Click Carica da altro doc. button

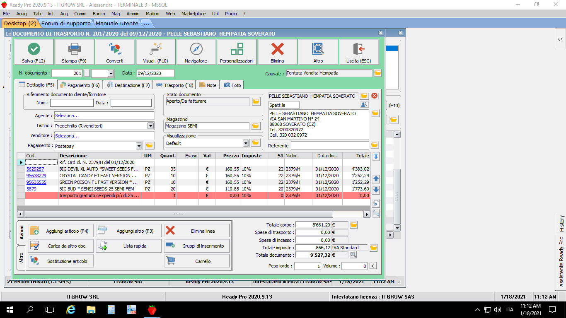[61, 246]
